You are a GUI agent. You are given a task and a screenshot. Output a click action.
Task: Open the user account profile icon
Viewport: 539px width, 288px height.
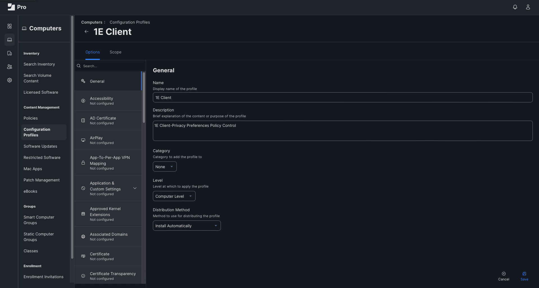[x=528, y=7]
